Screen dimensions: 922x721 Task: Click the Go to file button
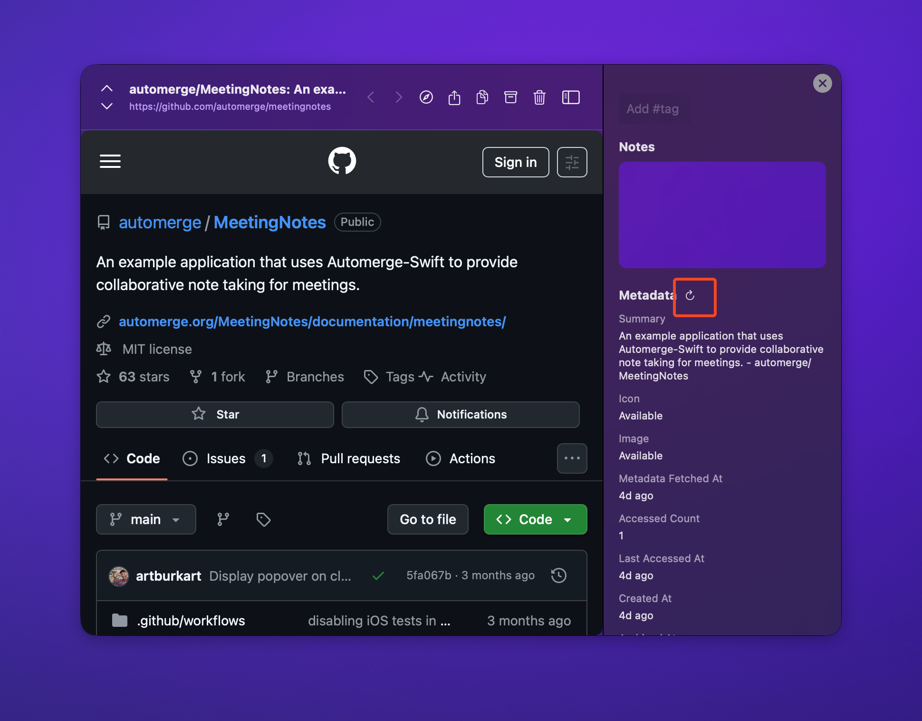point(428,519)
